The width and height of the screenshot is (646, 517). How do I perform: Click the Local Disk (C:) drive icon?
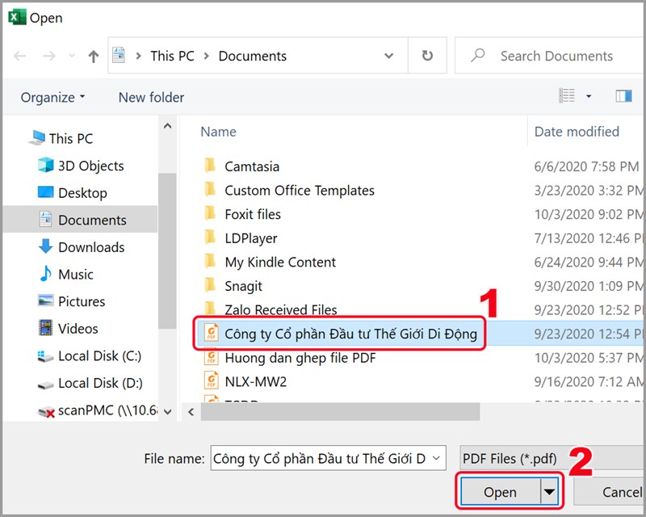pyautogui.click(x=45, y=356)
